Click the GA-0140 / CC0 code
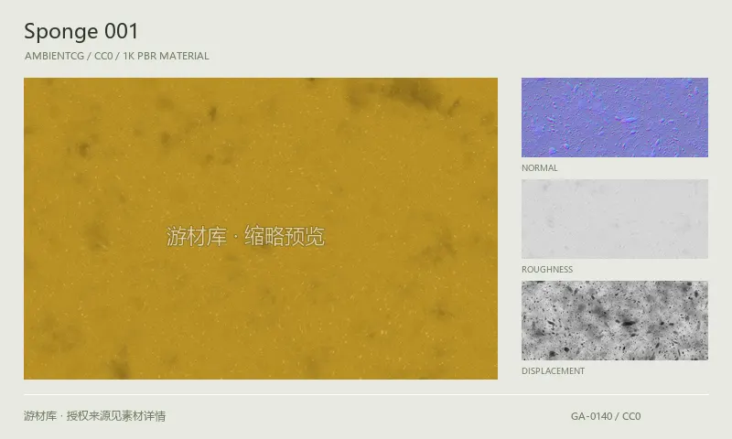This screenshot has height=439, width=732. tap(606, 416)
